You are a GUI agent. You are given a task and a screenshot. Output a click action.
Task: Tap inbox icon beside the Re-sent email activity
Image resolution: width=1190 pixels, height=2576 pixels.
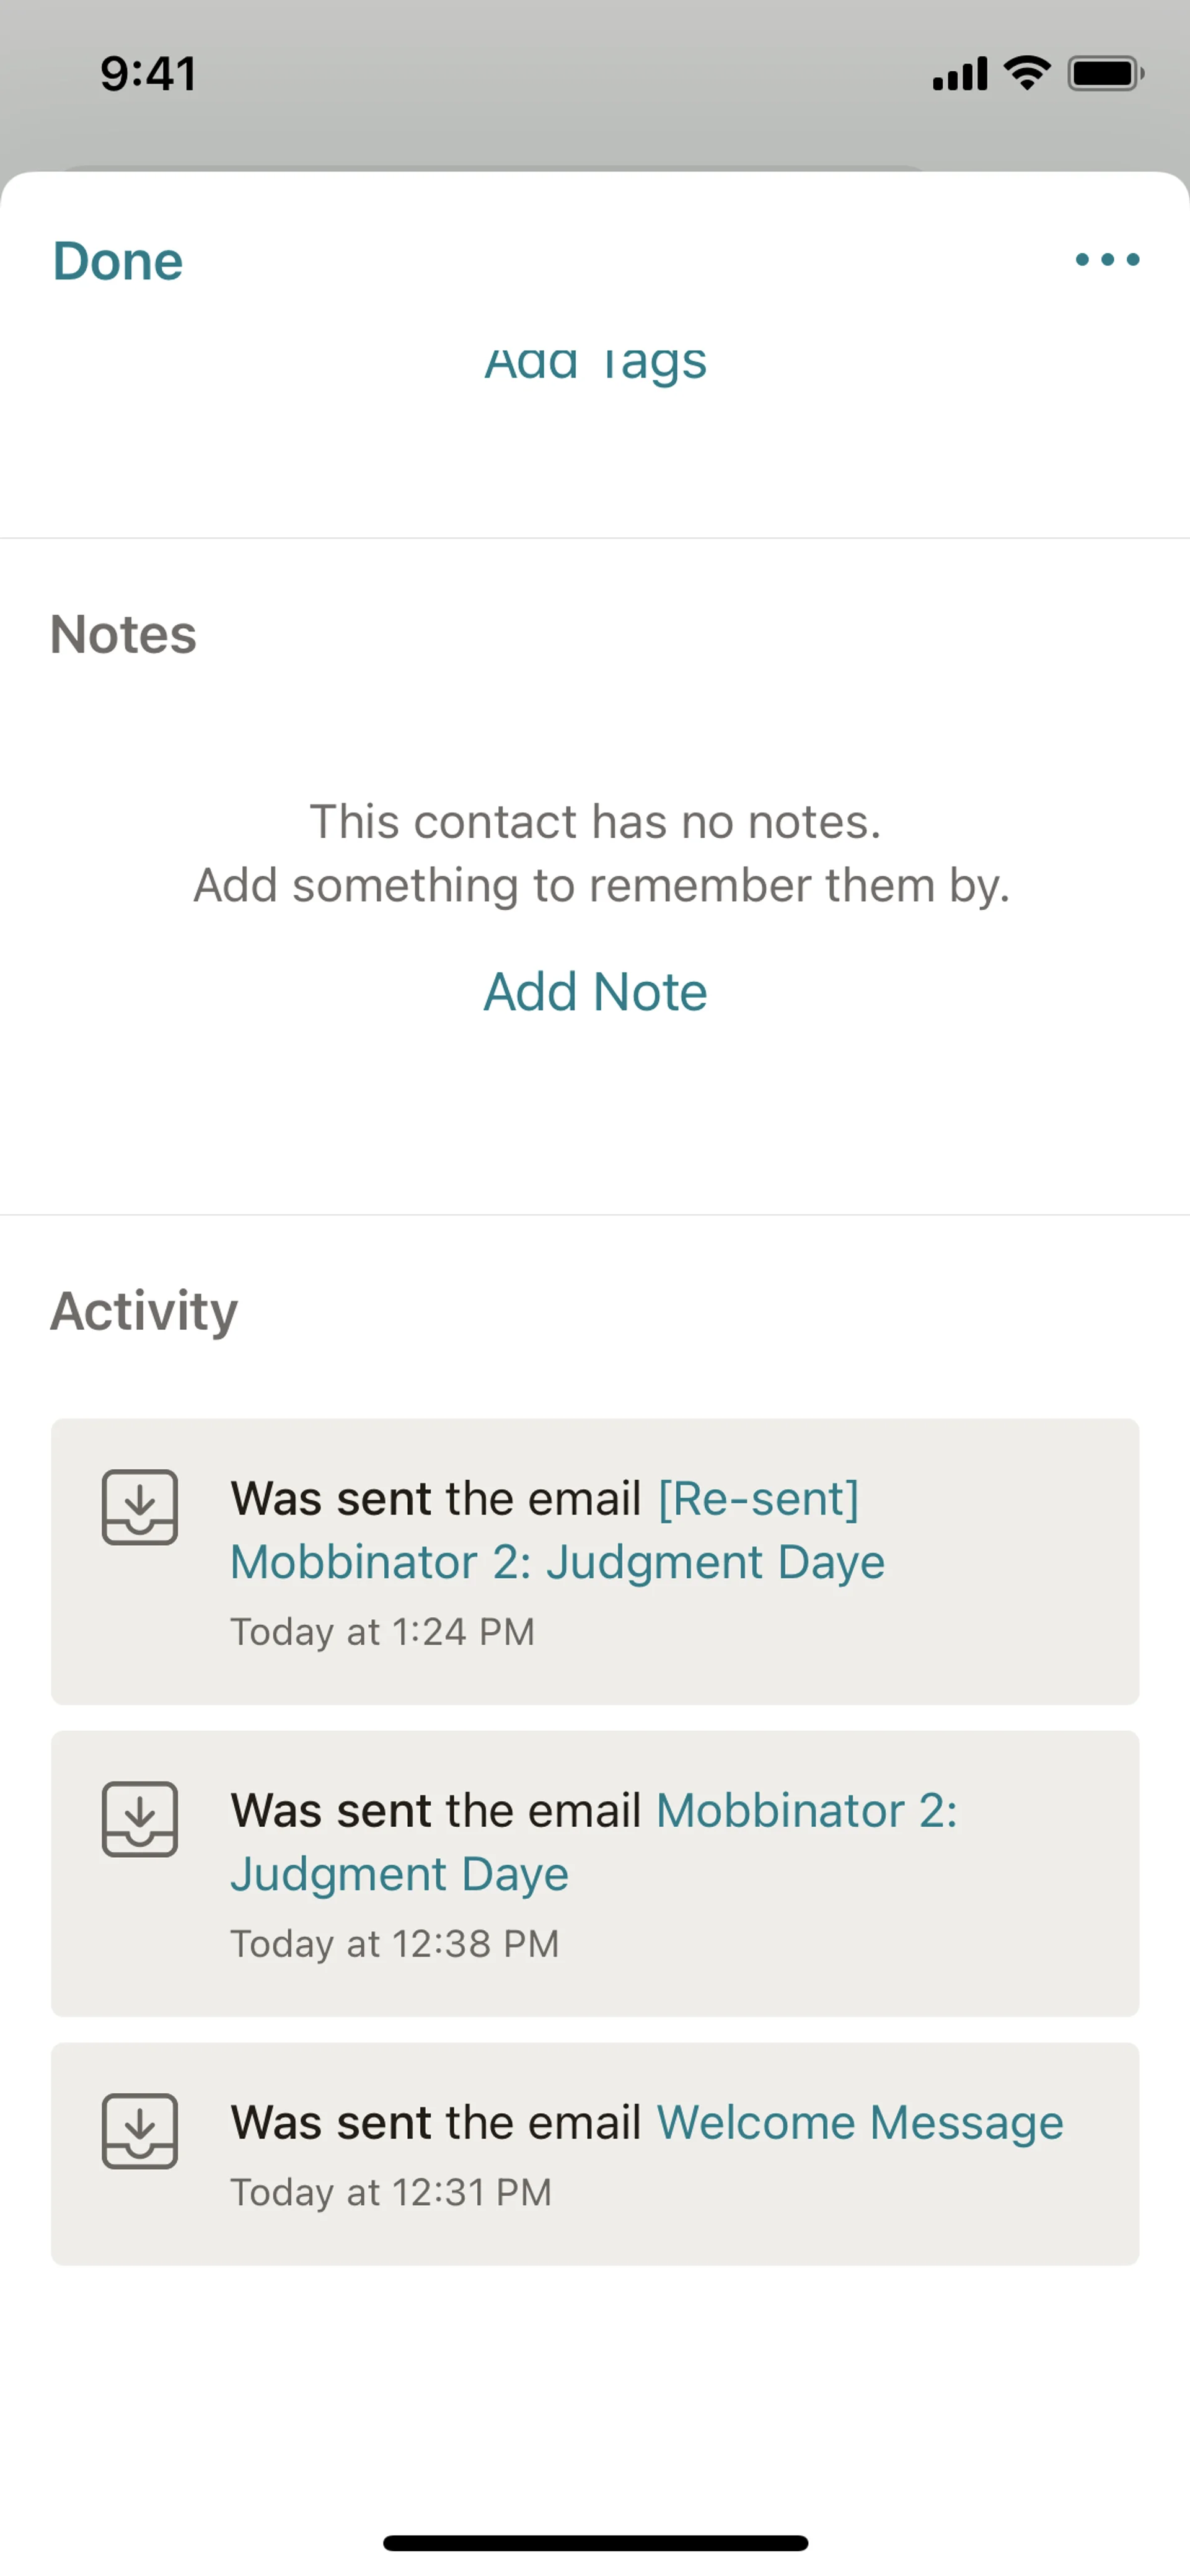[x=140, y=1507]
